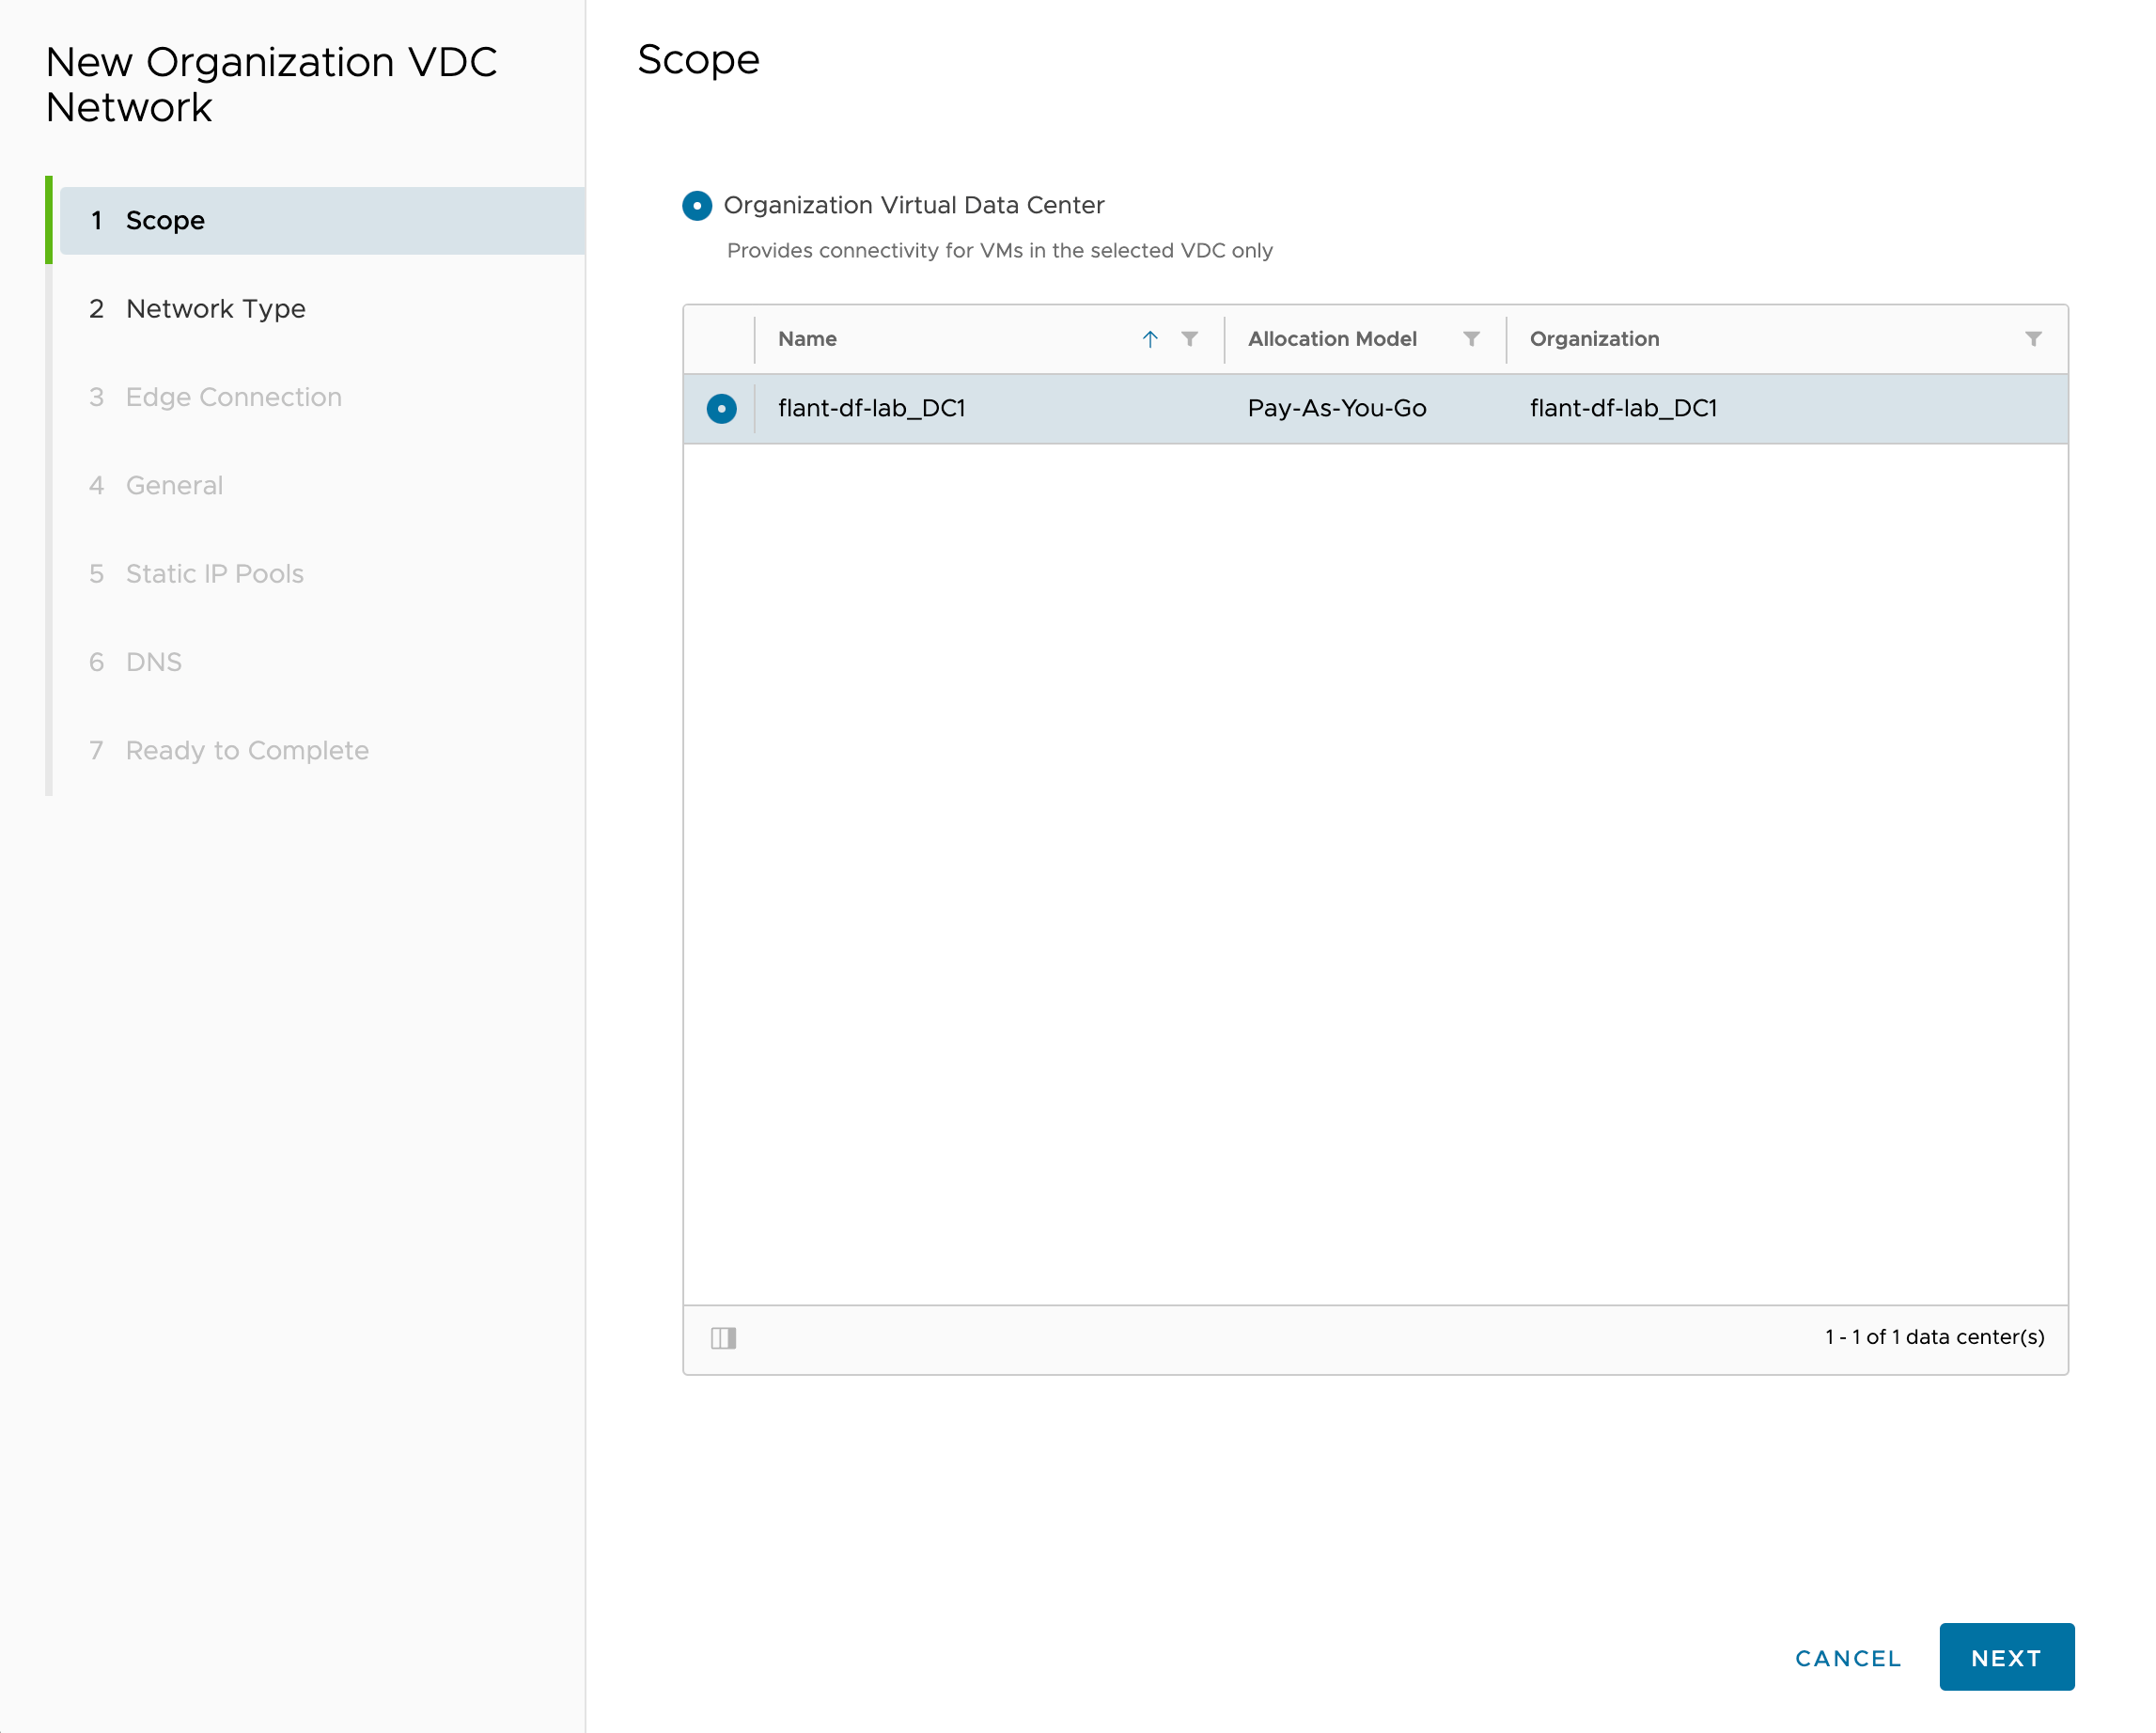Image resolution: width=2156 pixels, height=1733 pixels.
Task: Open the show/hide columns picker below the grid
Action: point(723,1338)
